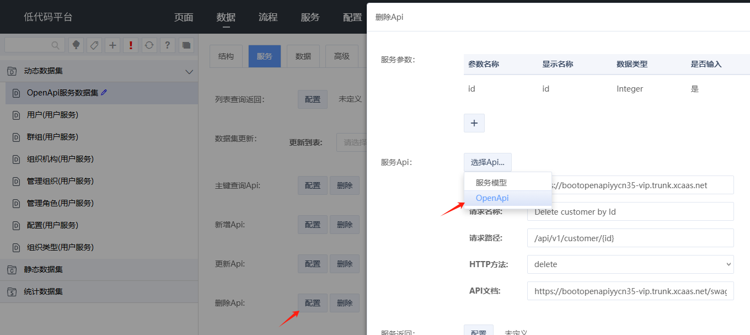The height and width of the screenshot is (335, 750).
Task: Switch to the 结构 tab
Action: click(226, 56)
